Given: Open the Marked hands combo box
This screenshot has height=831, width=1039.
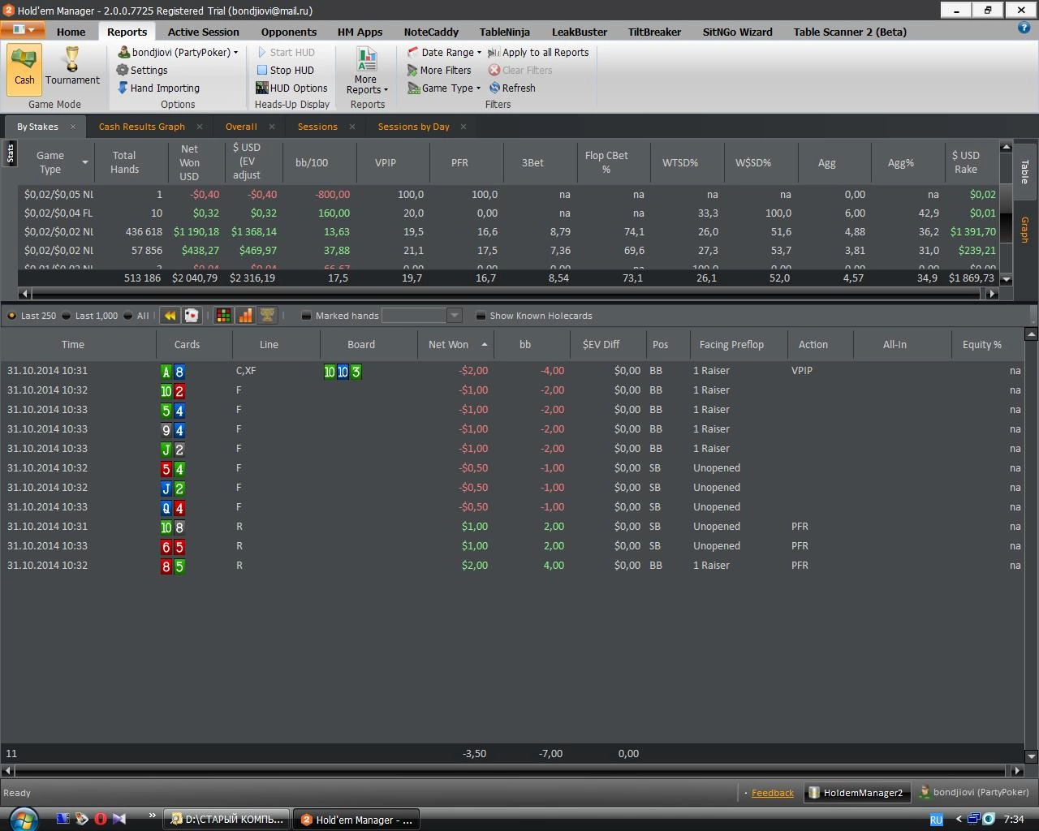Looking at the screenshot, I should [422, 316].
